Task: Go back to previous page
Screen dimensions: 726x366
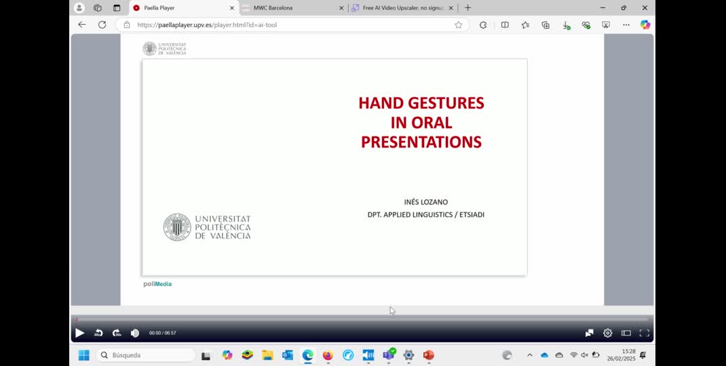Action: point(82,24)
